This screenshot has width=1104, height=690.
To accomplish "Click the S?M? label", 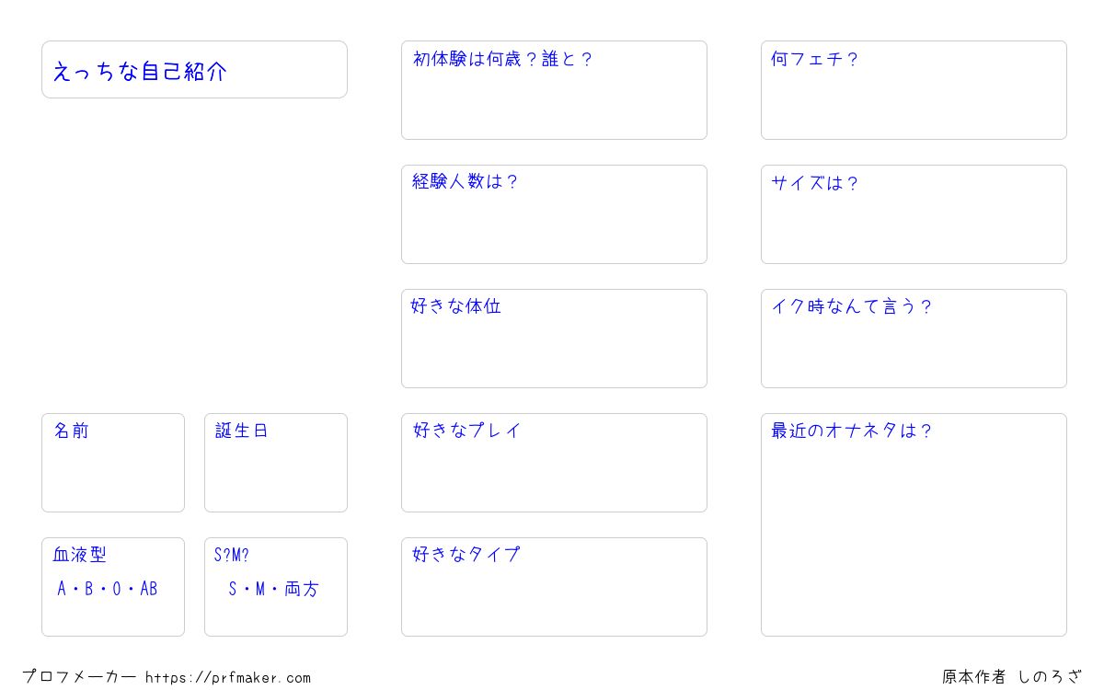I will click(x=232, y=555).
